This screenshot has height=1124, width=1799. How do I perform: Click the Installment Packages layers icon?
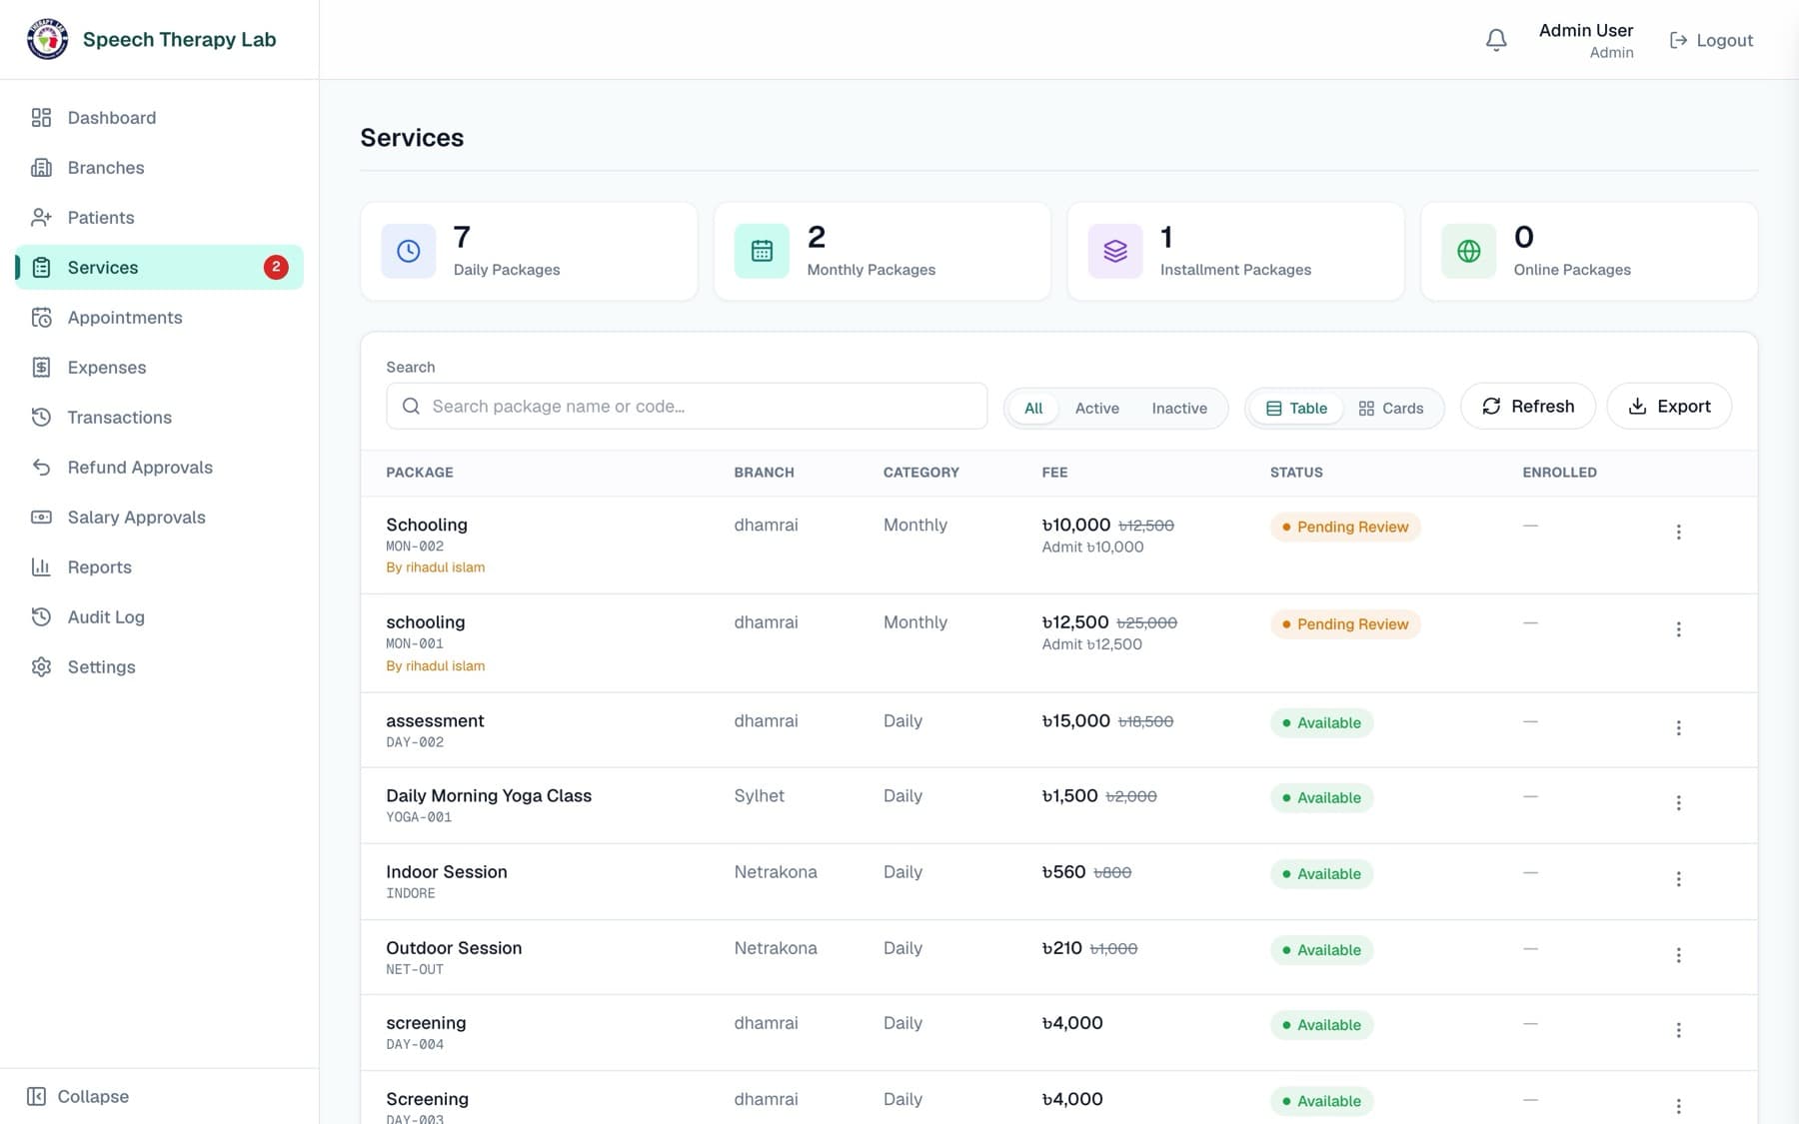coord(1115,251)
